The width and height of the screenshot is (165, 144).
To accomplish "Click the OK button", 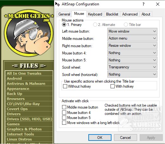I will 100,137.
